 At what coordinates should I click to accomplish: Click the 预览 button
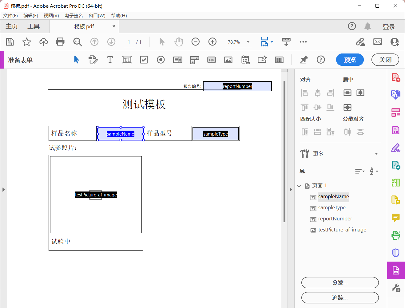[350, 60]
